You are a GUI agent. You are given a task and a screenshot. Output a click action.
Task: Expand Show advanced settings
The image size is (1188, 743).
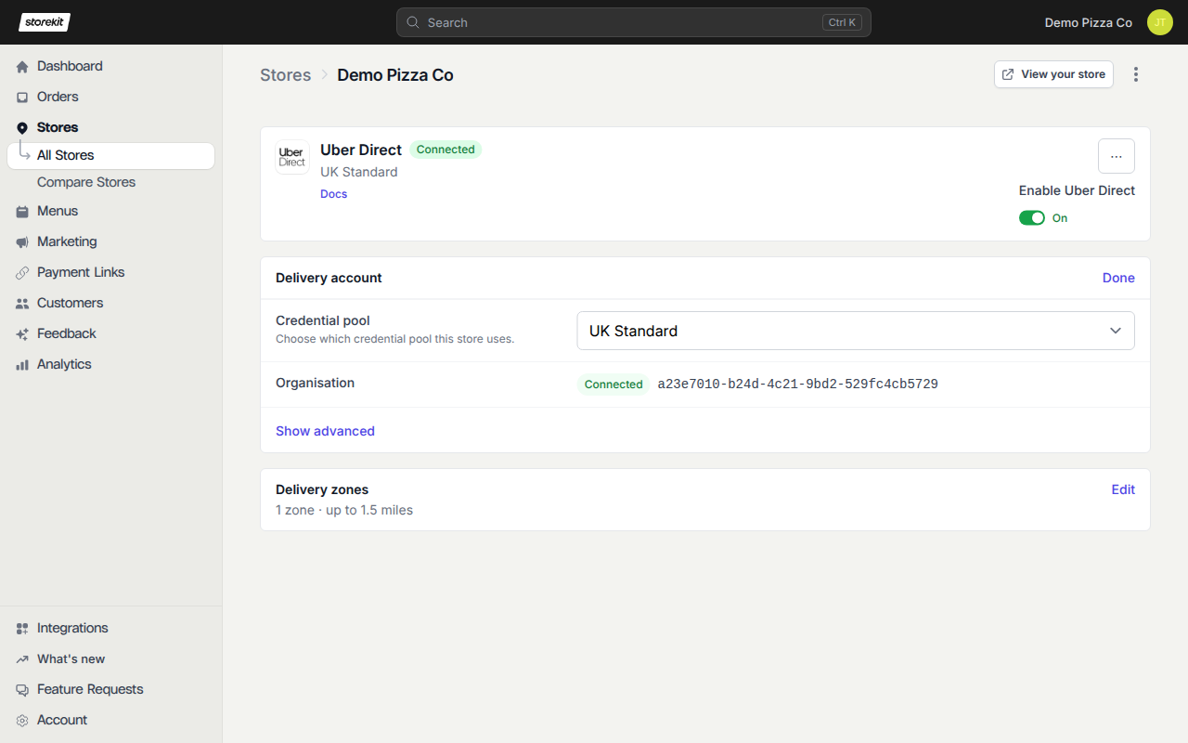(325, 431)
